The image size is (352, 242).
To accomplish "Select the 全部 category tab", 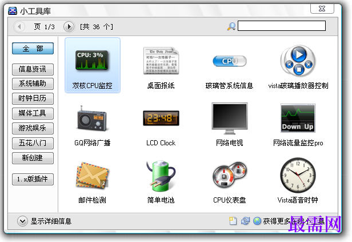I will click(x=33, y=48).
